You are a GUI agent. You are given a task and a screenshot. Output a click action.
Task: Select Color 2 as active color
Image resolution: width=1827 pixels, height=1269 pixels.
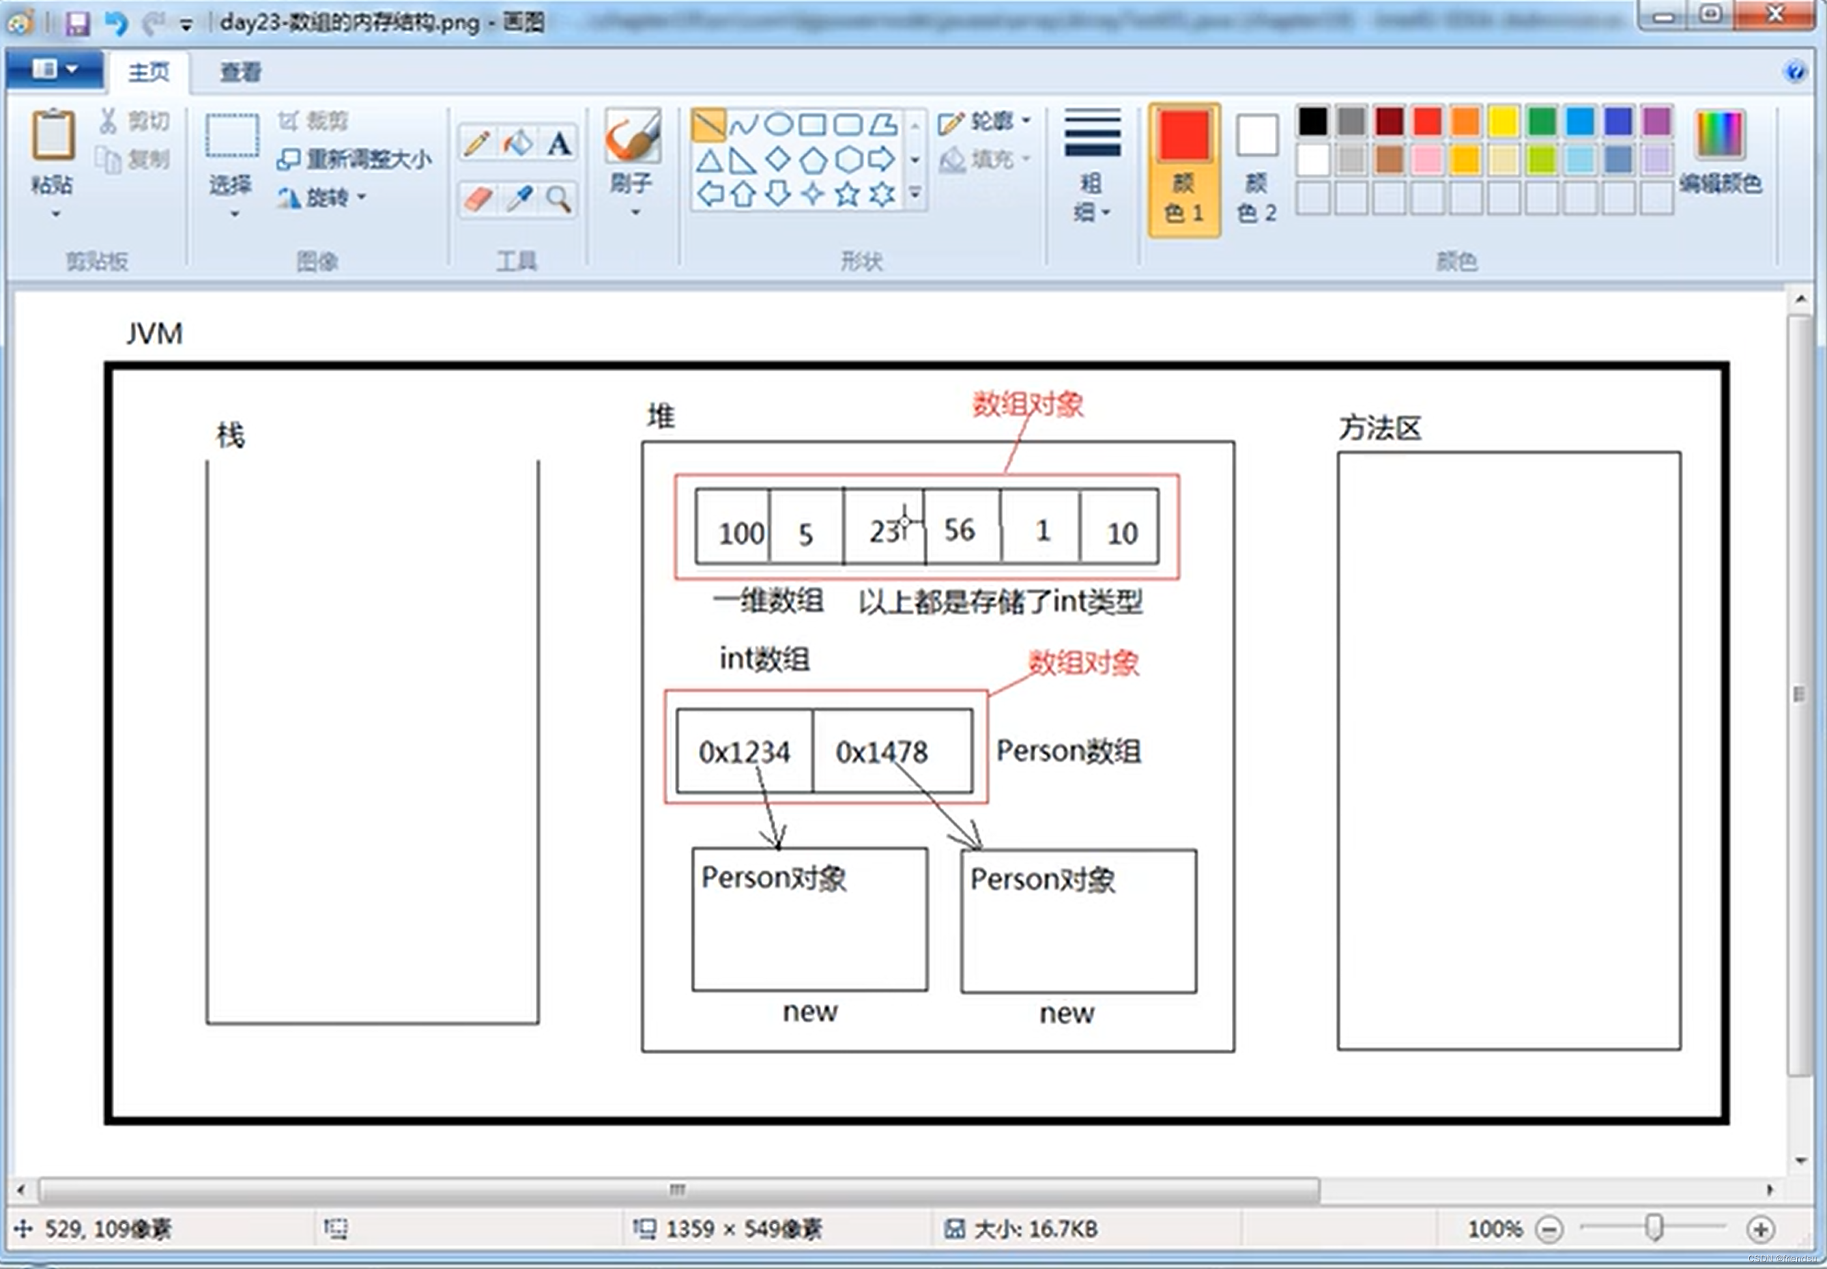(1257, 169)
